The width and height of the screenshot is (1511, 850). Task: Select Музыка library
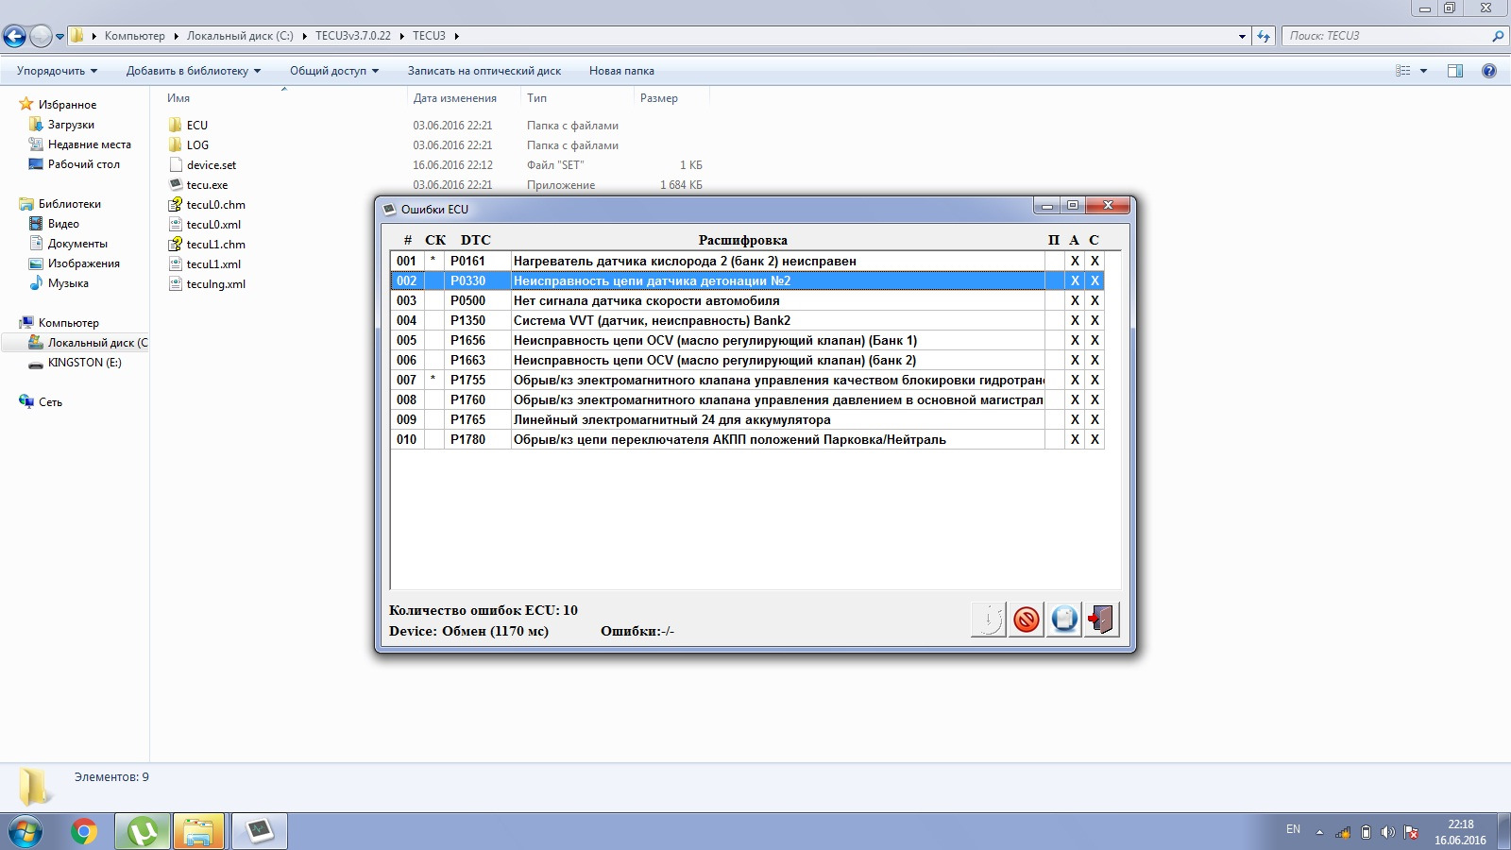pyautogui.click(x=68, y=283)
